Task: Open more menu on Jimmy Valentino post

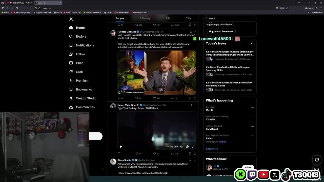Action: click(195, 105)
